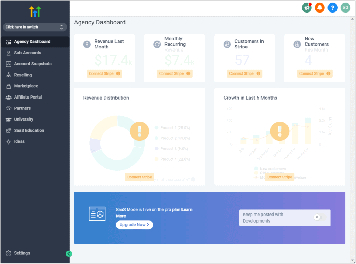Click the warning icon on Revenue Distribution chart

click(139, 131)
